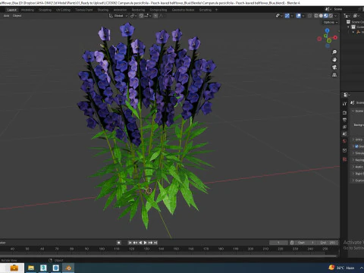
Task: Jump to previous keyframe
Action: click(x=135, y=243)
